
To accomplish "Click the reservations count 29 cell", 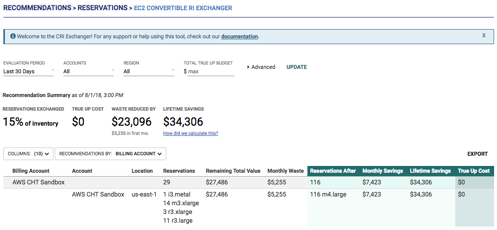I will click(167, 182).
